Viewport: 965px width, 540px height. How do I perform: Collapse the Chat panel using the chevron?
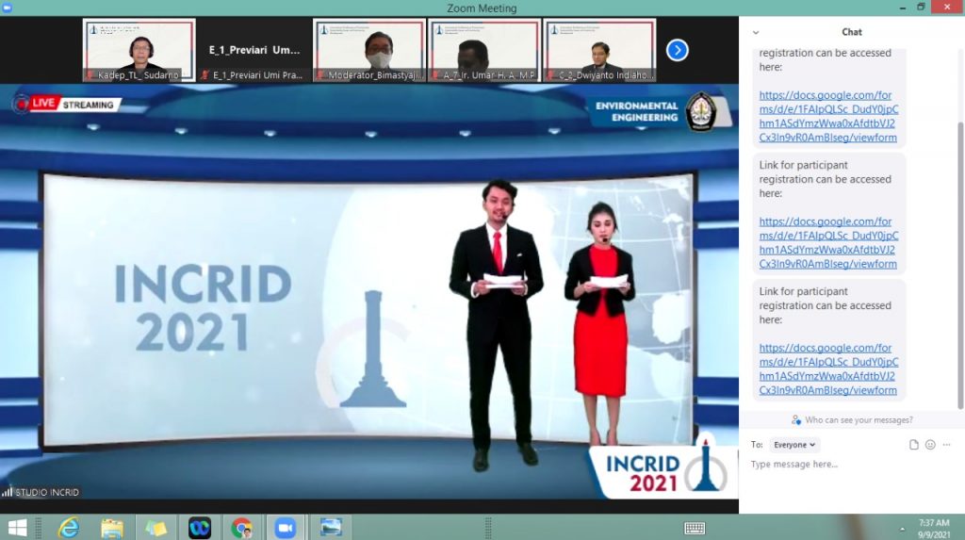755,32
